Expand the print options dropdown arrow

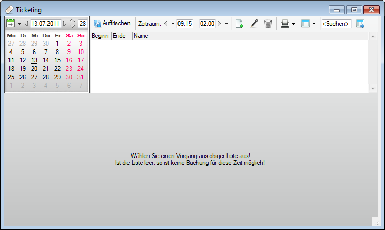tap(293, 24)
